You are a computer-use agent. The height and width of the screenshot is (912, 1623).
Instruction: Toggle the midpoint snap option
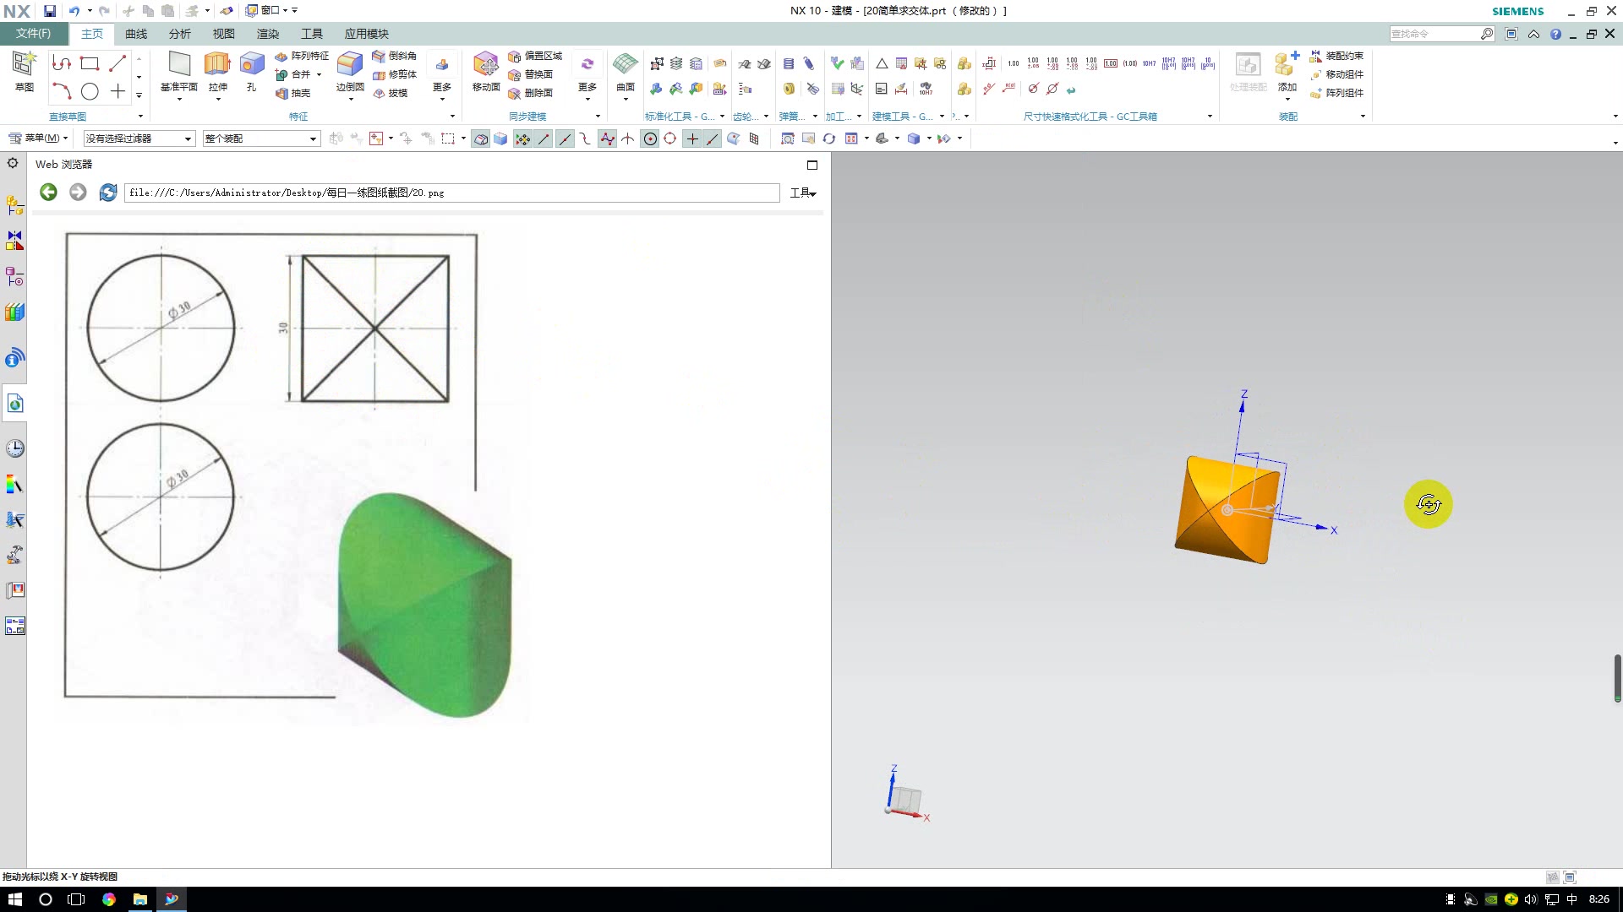click(x=565, y=139)
